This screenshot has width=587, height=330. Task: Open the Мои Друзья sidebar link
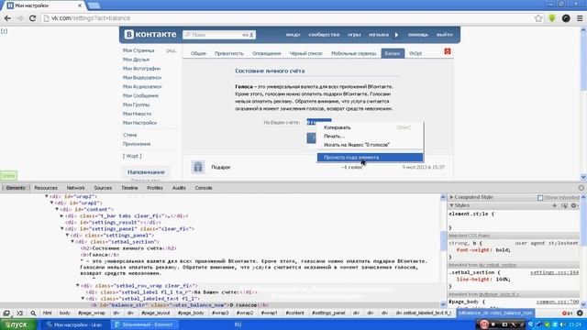[137, 60]
